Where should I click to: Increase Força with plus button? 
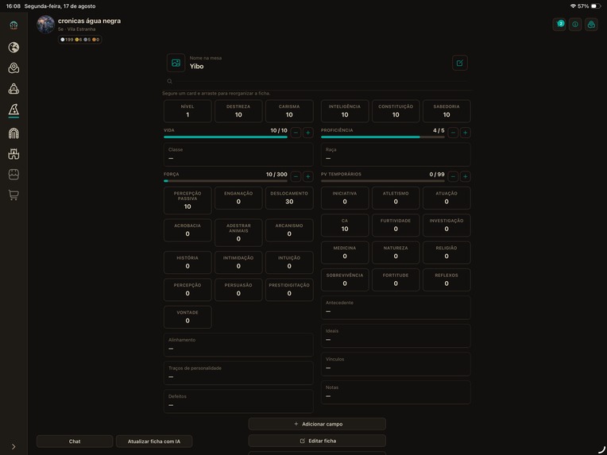click(308, 176)
